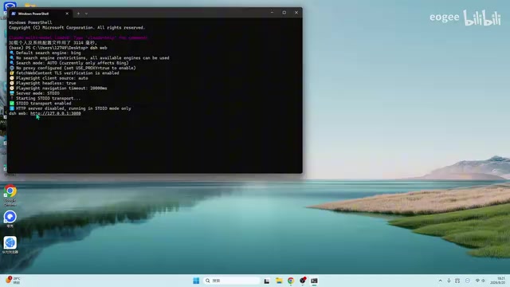
Task: Click the 'dsh web' command line text
Action: 99,48
